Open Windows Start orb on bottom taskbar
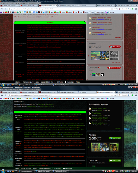Screen dimensions: 138x173 [x=3, y=171]
